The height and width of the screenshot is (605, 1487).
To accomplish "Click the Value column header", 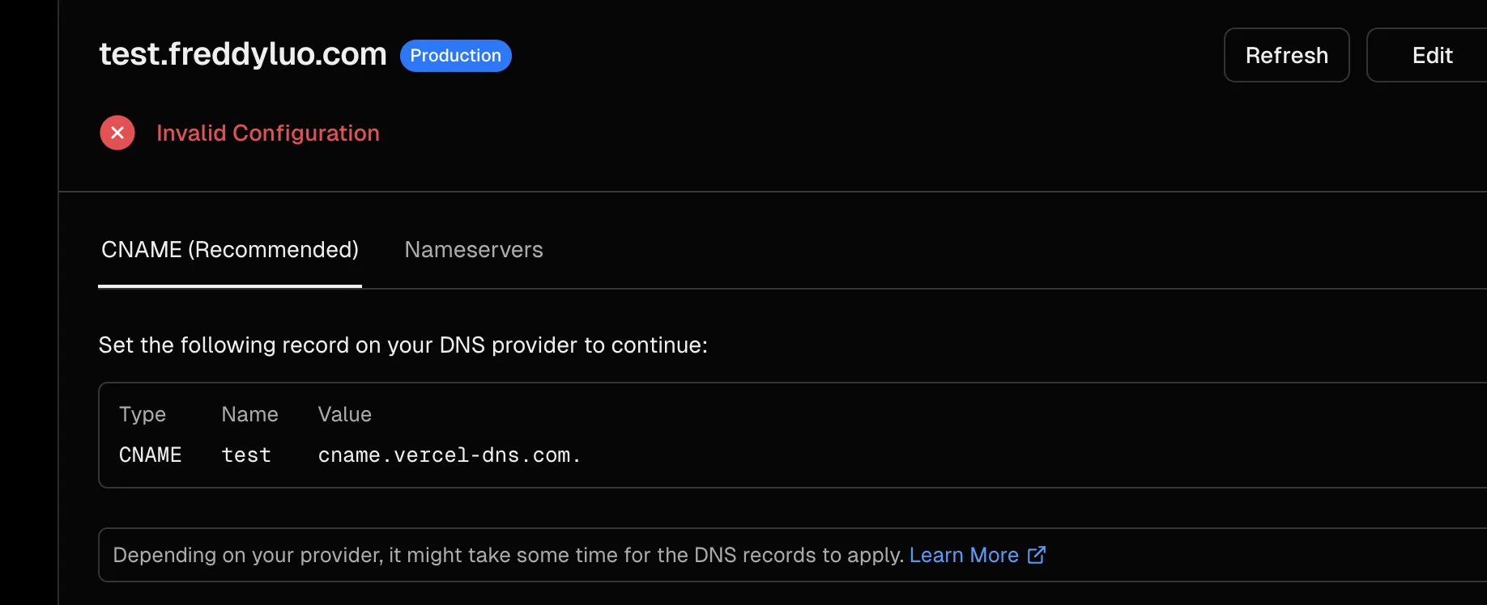I will click(344, 414).
